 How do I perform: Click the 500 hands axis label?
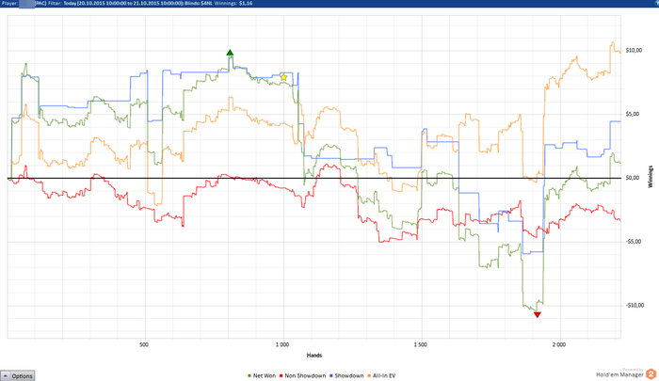click(x=144, y=345)
